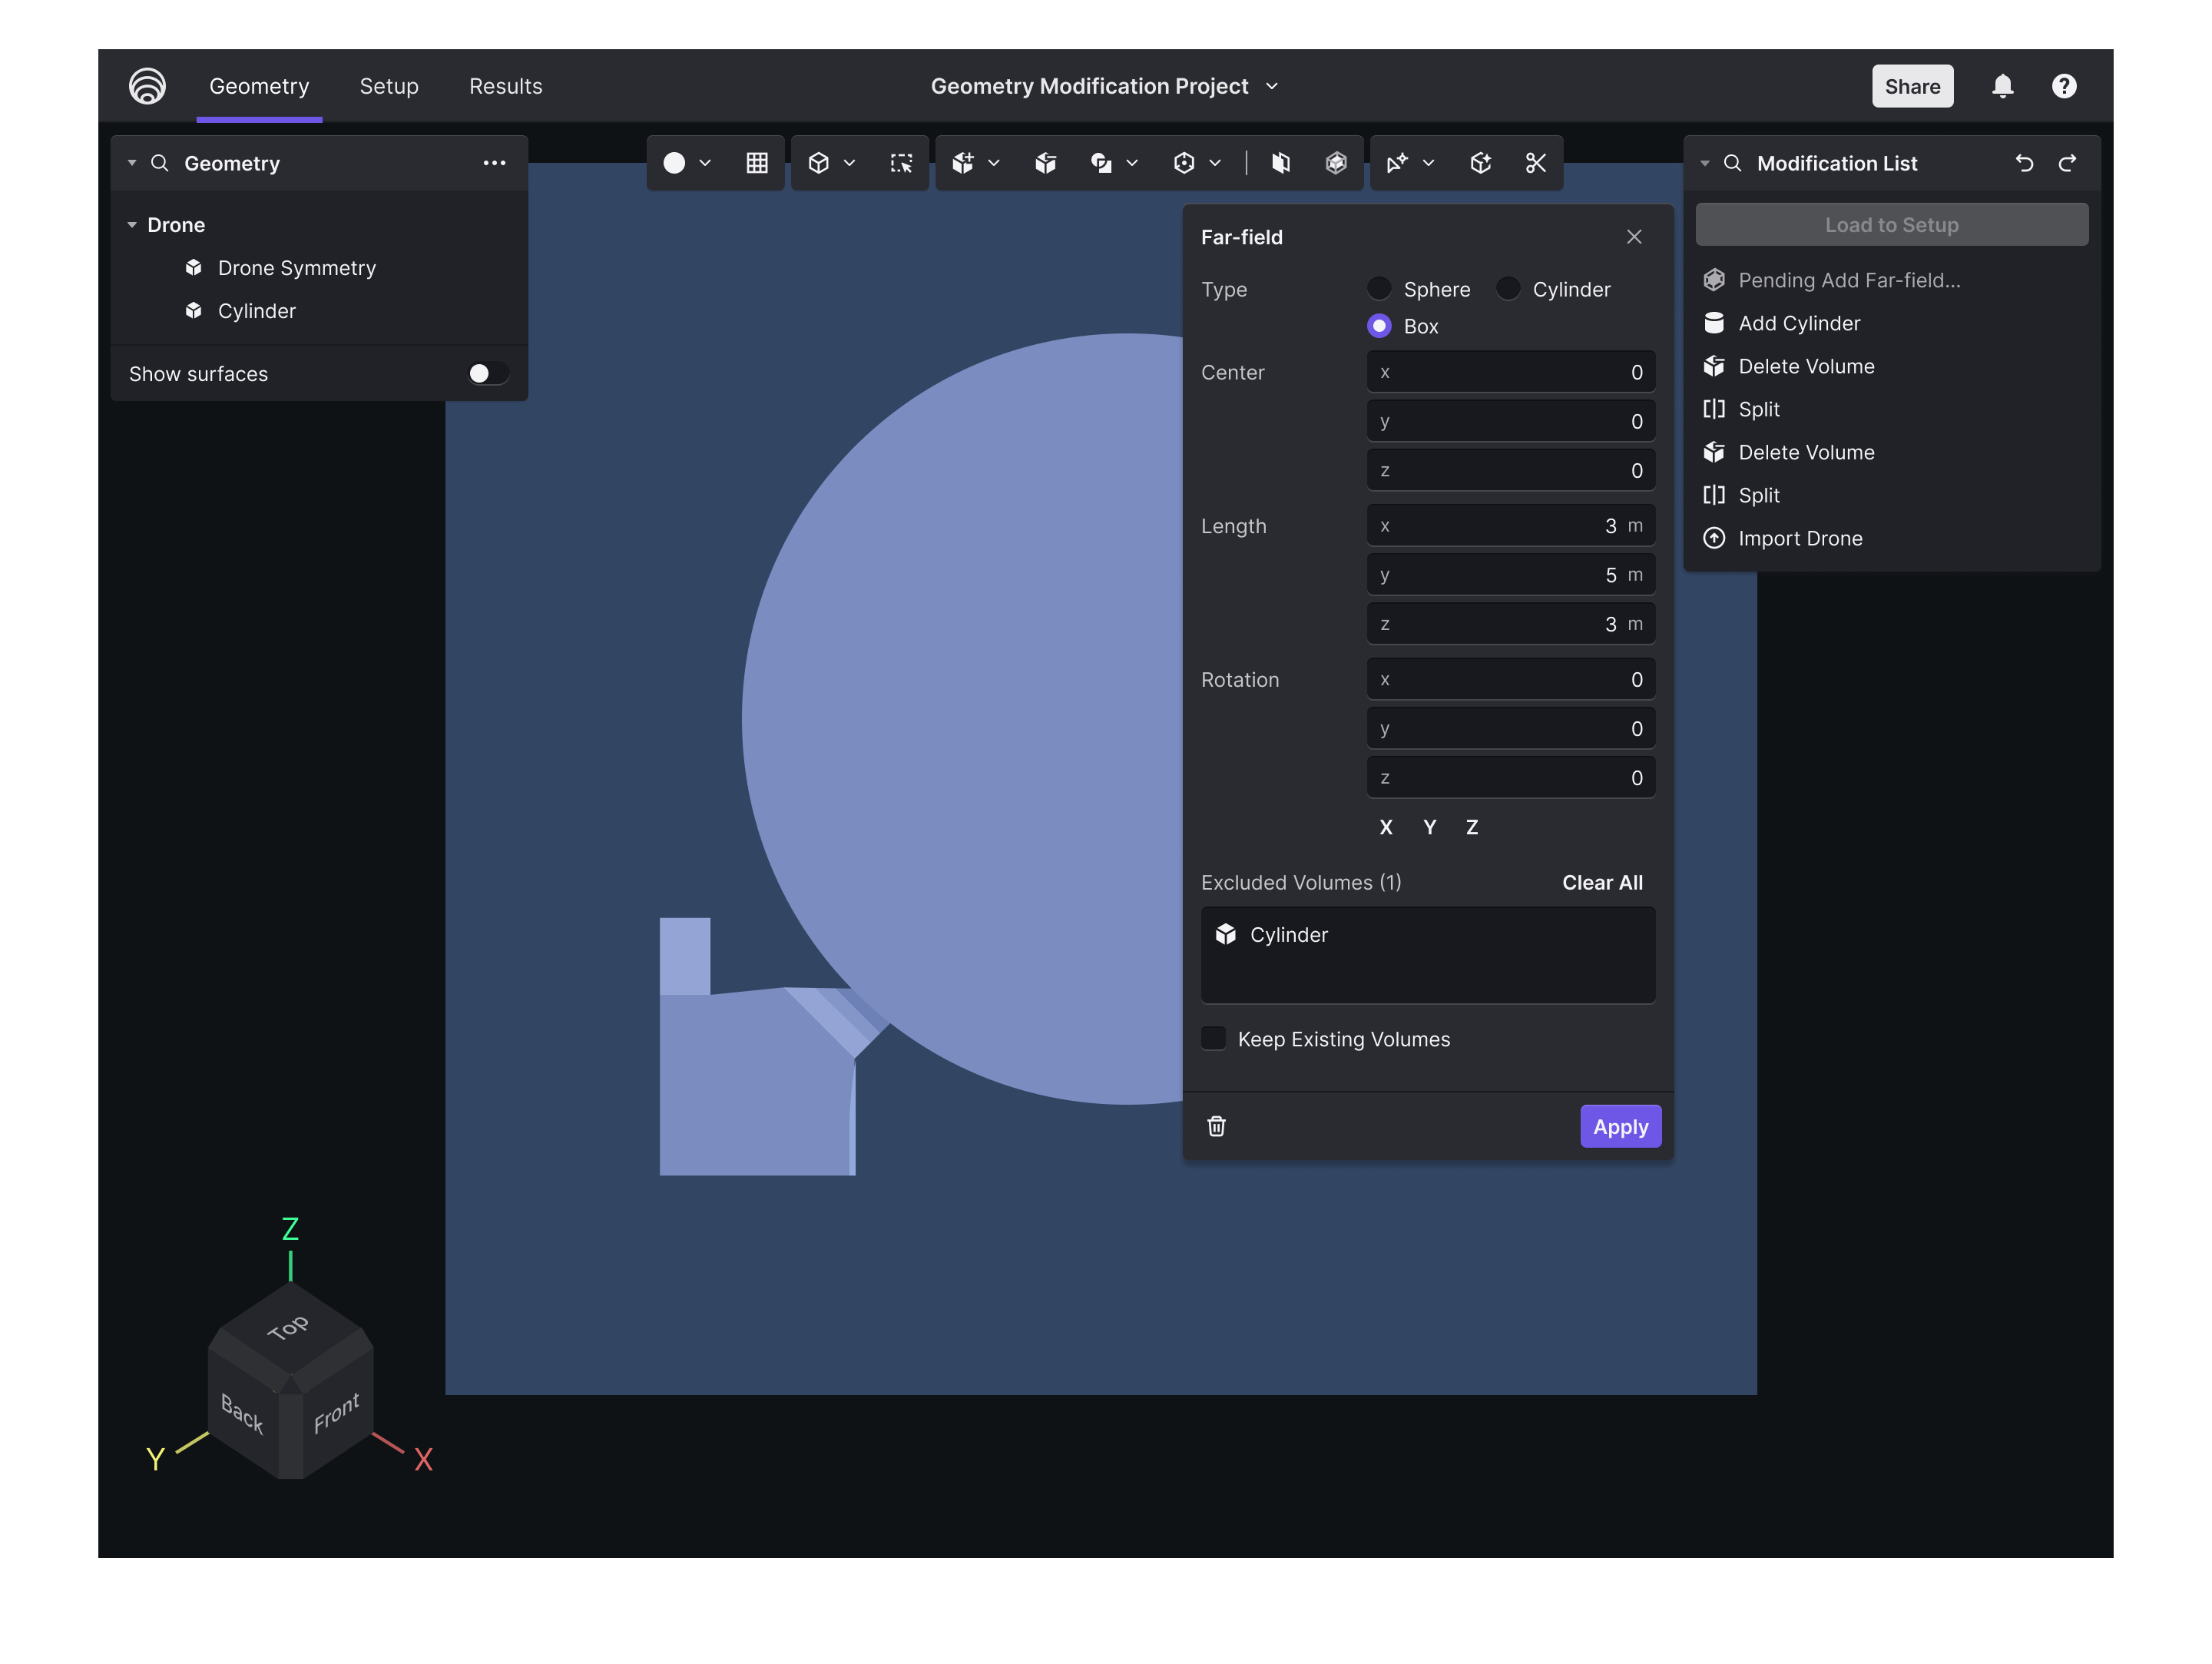Check Keep Existing Volumes
Viewport: 2212px width, 1664px height.
click(x=1213, y=1038)
